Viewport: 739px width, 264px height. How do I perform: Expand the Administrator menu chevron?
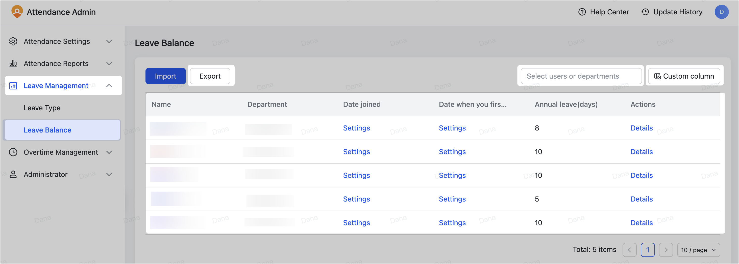(109, 175)
